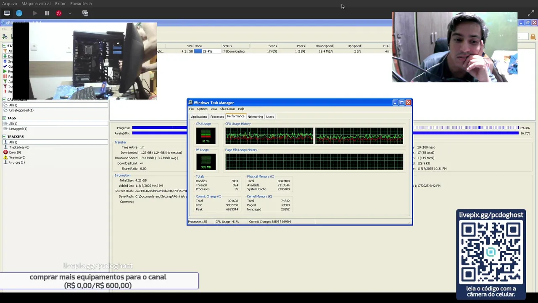Click the 29.4% torrent progress bar

click(208, 51)
